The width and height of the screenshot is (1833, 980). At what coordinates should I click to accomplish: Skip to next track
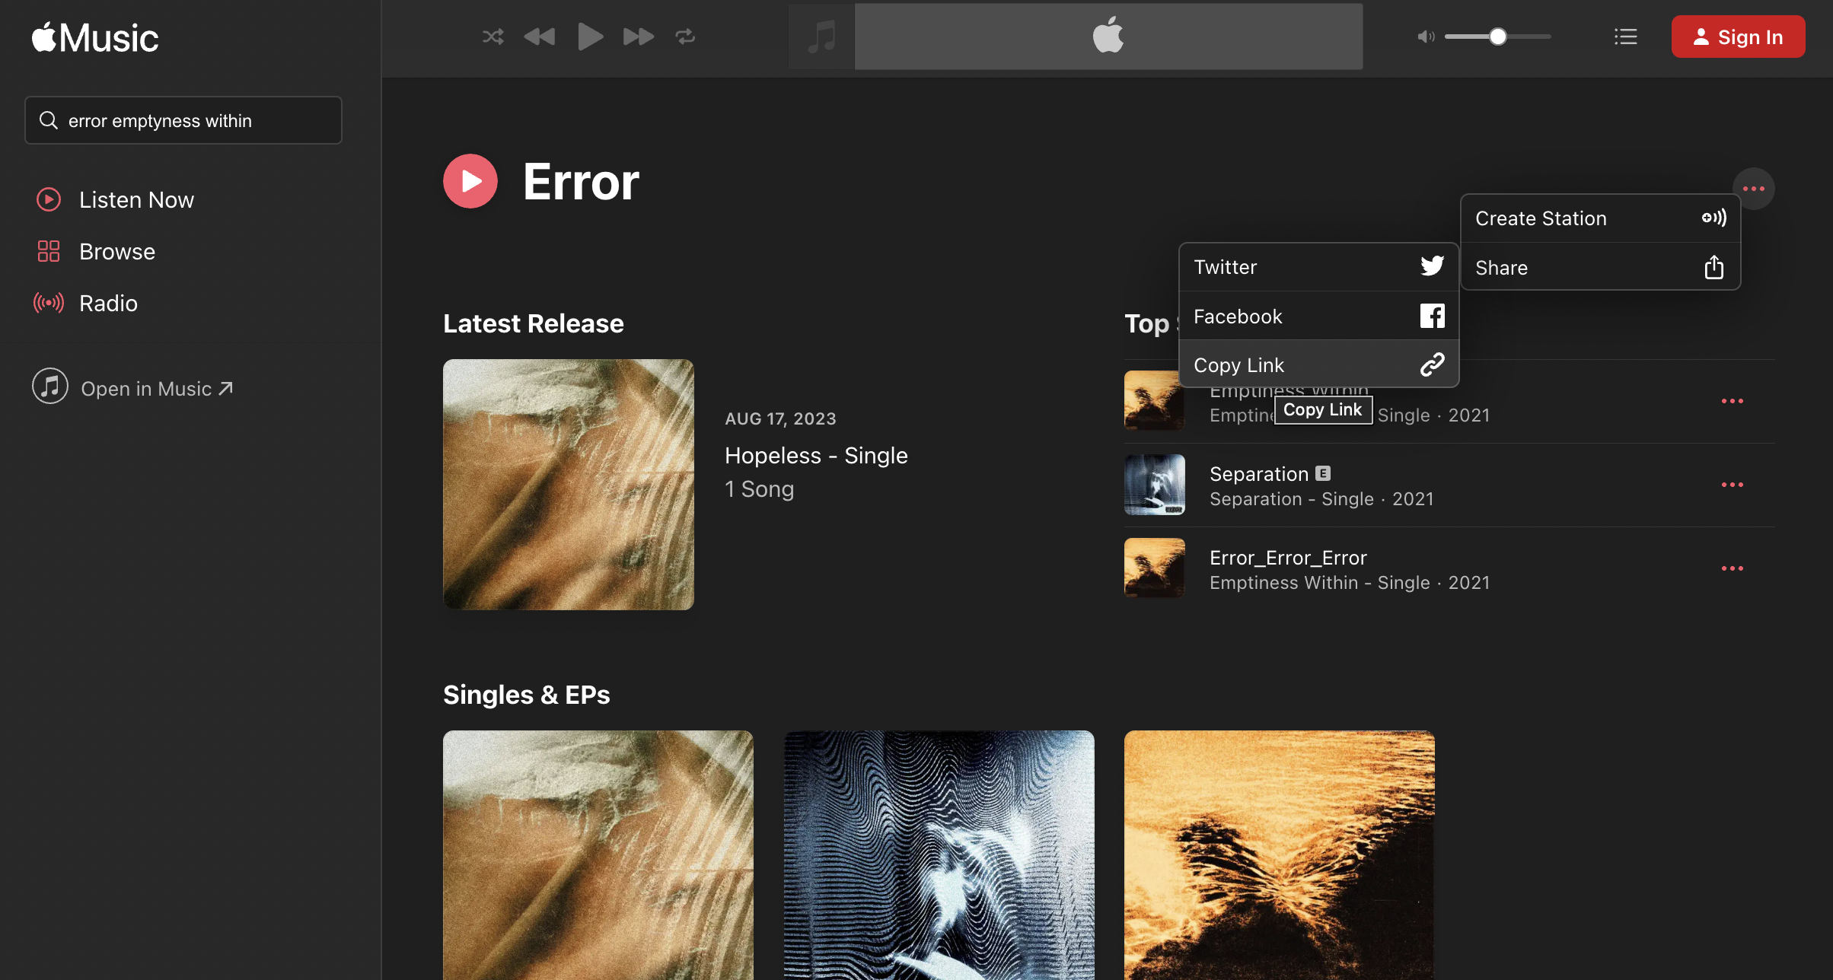(638, 37)
